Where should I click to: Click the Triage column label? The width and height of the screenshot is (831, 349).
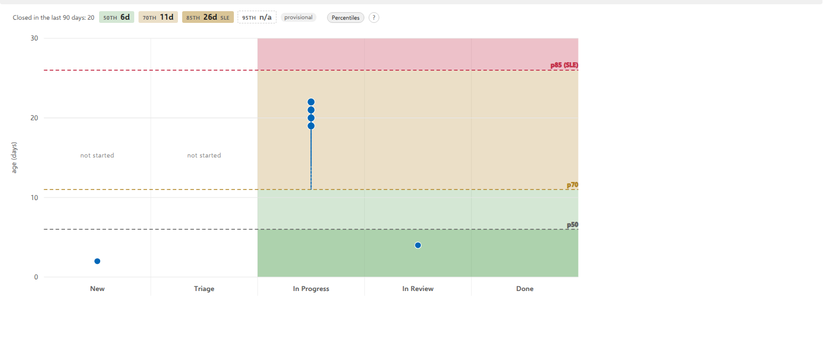(x=204, y=289)
